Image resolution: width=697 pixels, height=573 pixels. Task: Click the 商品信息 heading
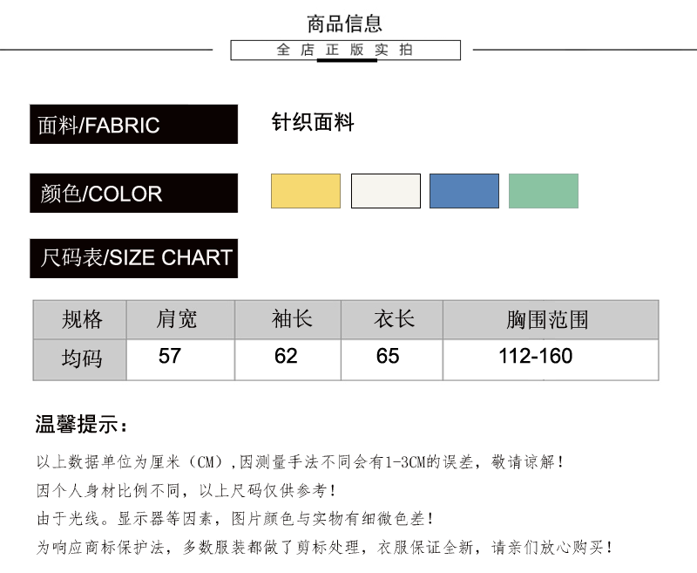pos(345,24)
